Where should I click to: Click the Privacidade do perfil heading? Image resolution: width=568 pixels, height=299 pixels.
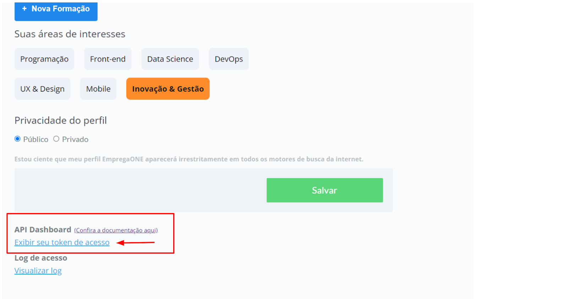(60, 120)
